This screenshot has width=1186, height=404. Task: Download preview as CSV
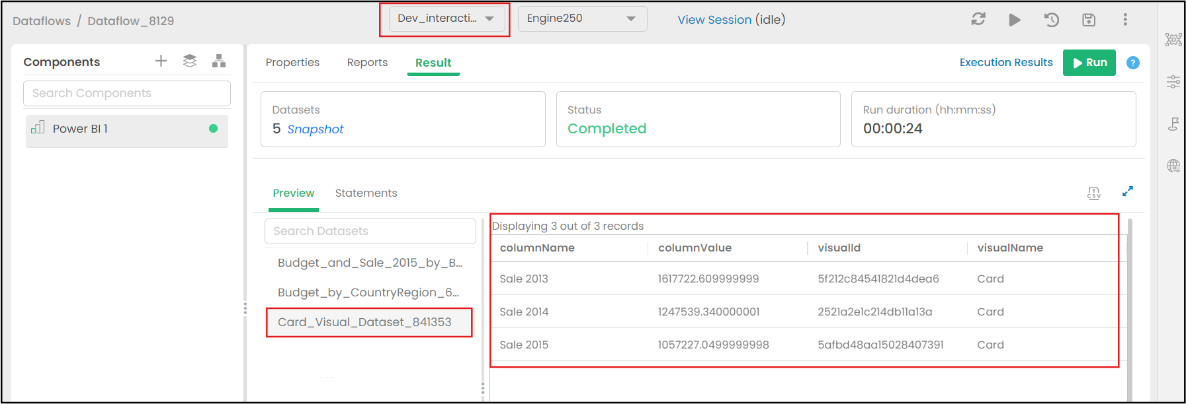(x=1093, y=193)
